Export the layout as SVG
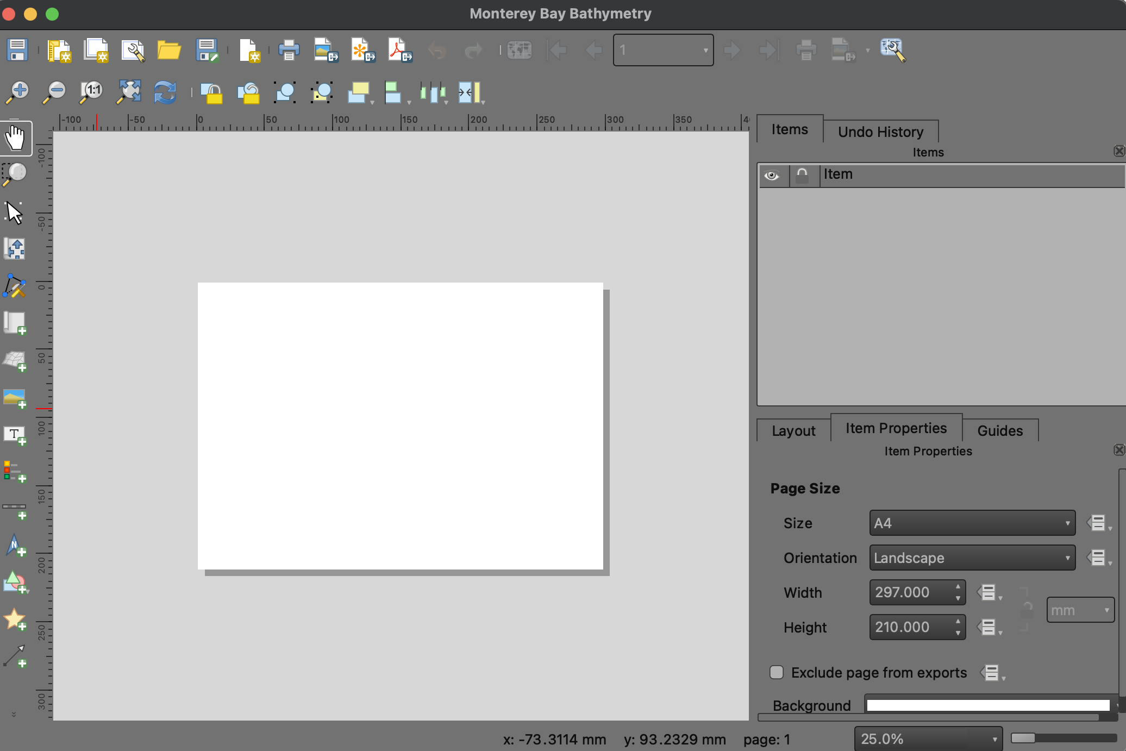The width and height of the screenshot is (1126, 751). (x=363, y=50)
